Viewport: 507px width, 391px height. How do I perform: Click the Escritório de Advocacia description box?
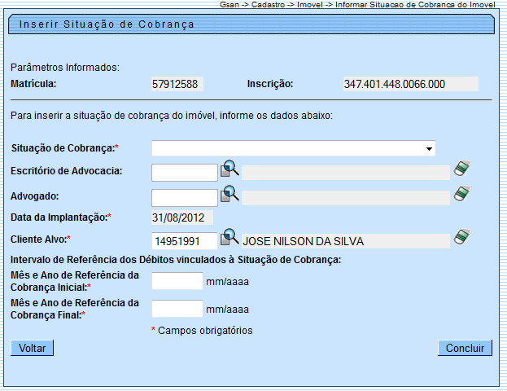click(346, 172)
